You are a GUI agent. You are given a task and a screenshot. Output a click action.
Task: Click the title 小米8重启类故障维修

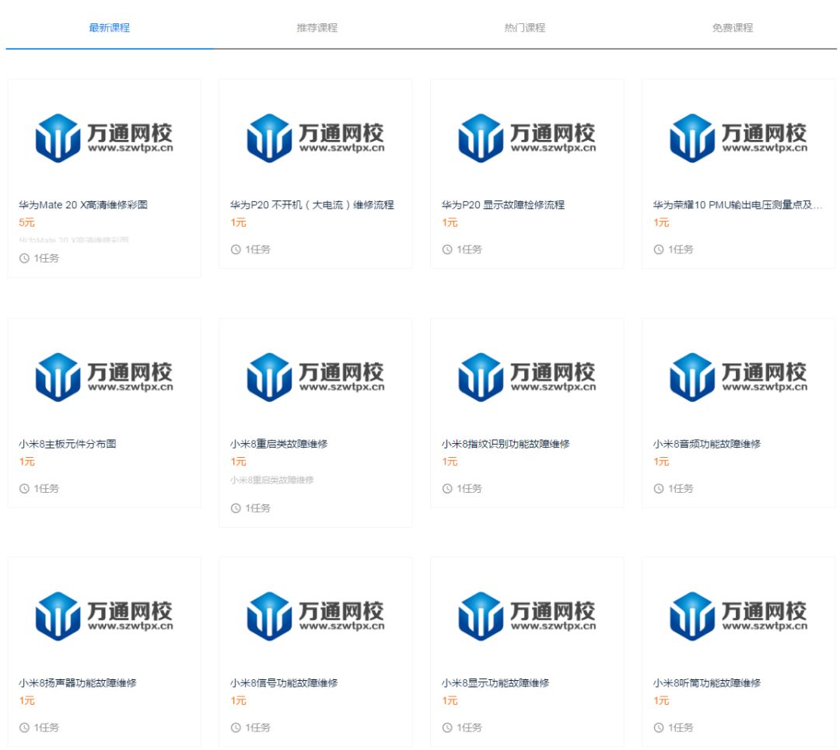pyautogui.click(x=279, y=444)
